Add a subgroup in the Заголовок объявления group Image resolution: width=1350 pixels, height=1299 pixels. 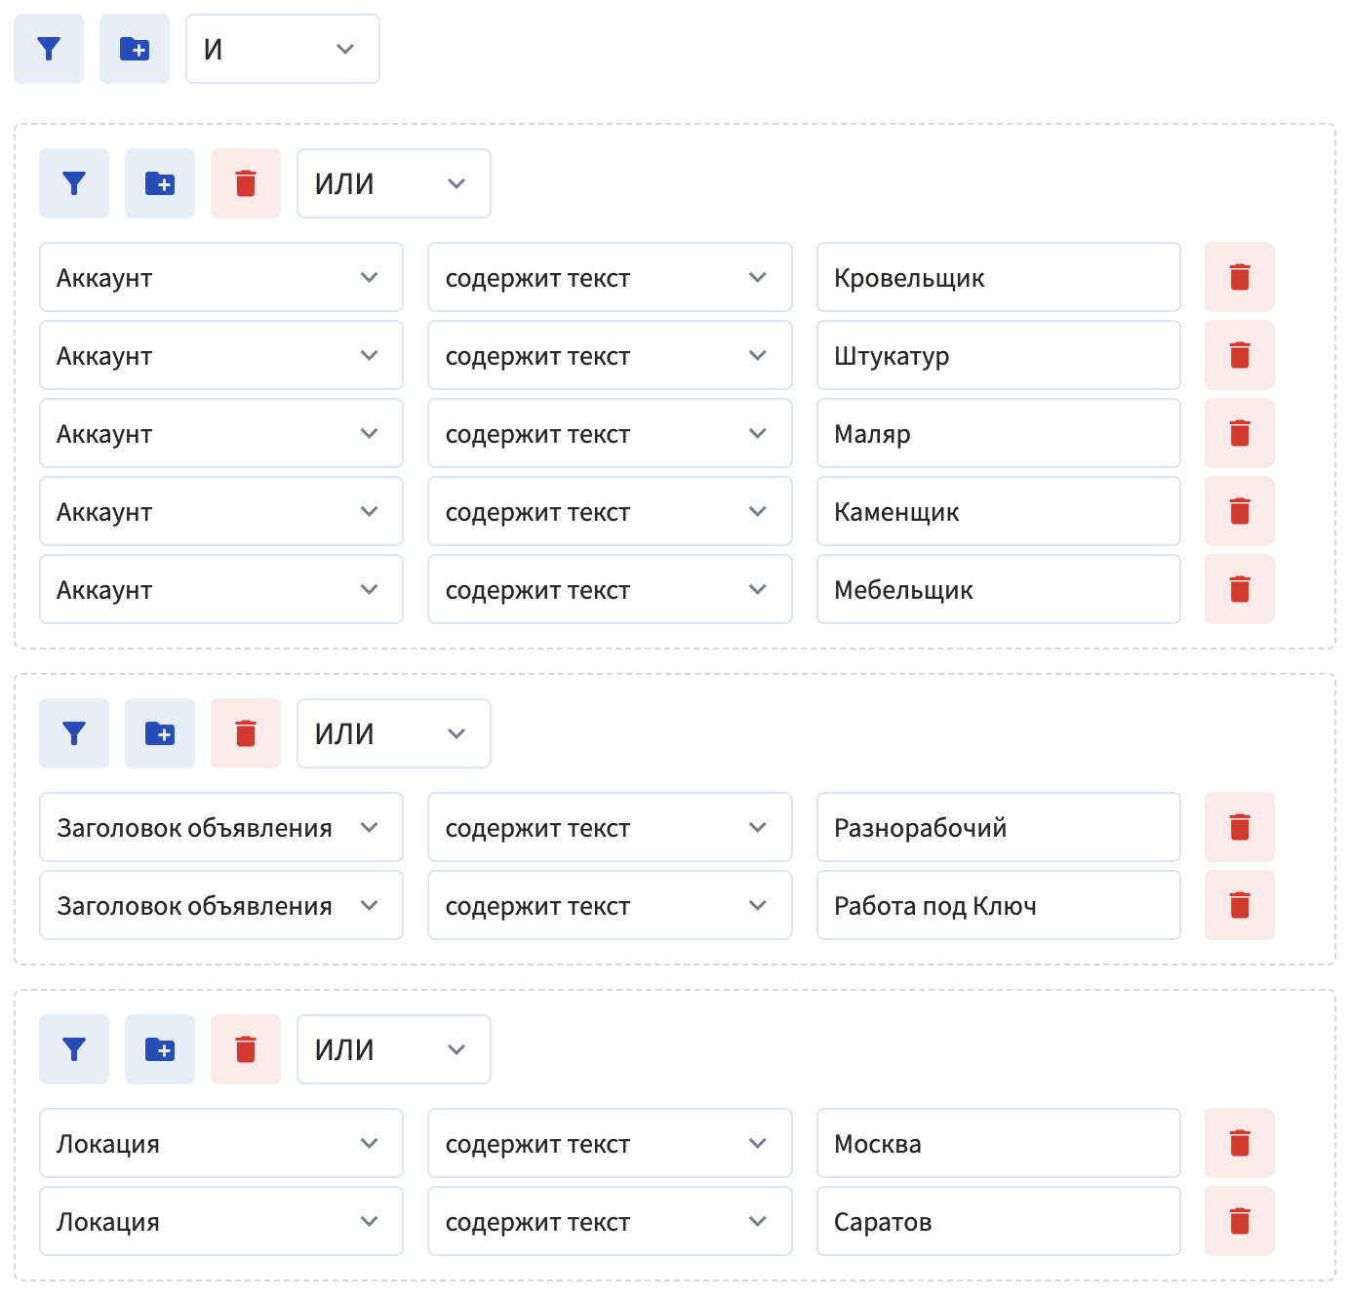(160, 733)
